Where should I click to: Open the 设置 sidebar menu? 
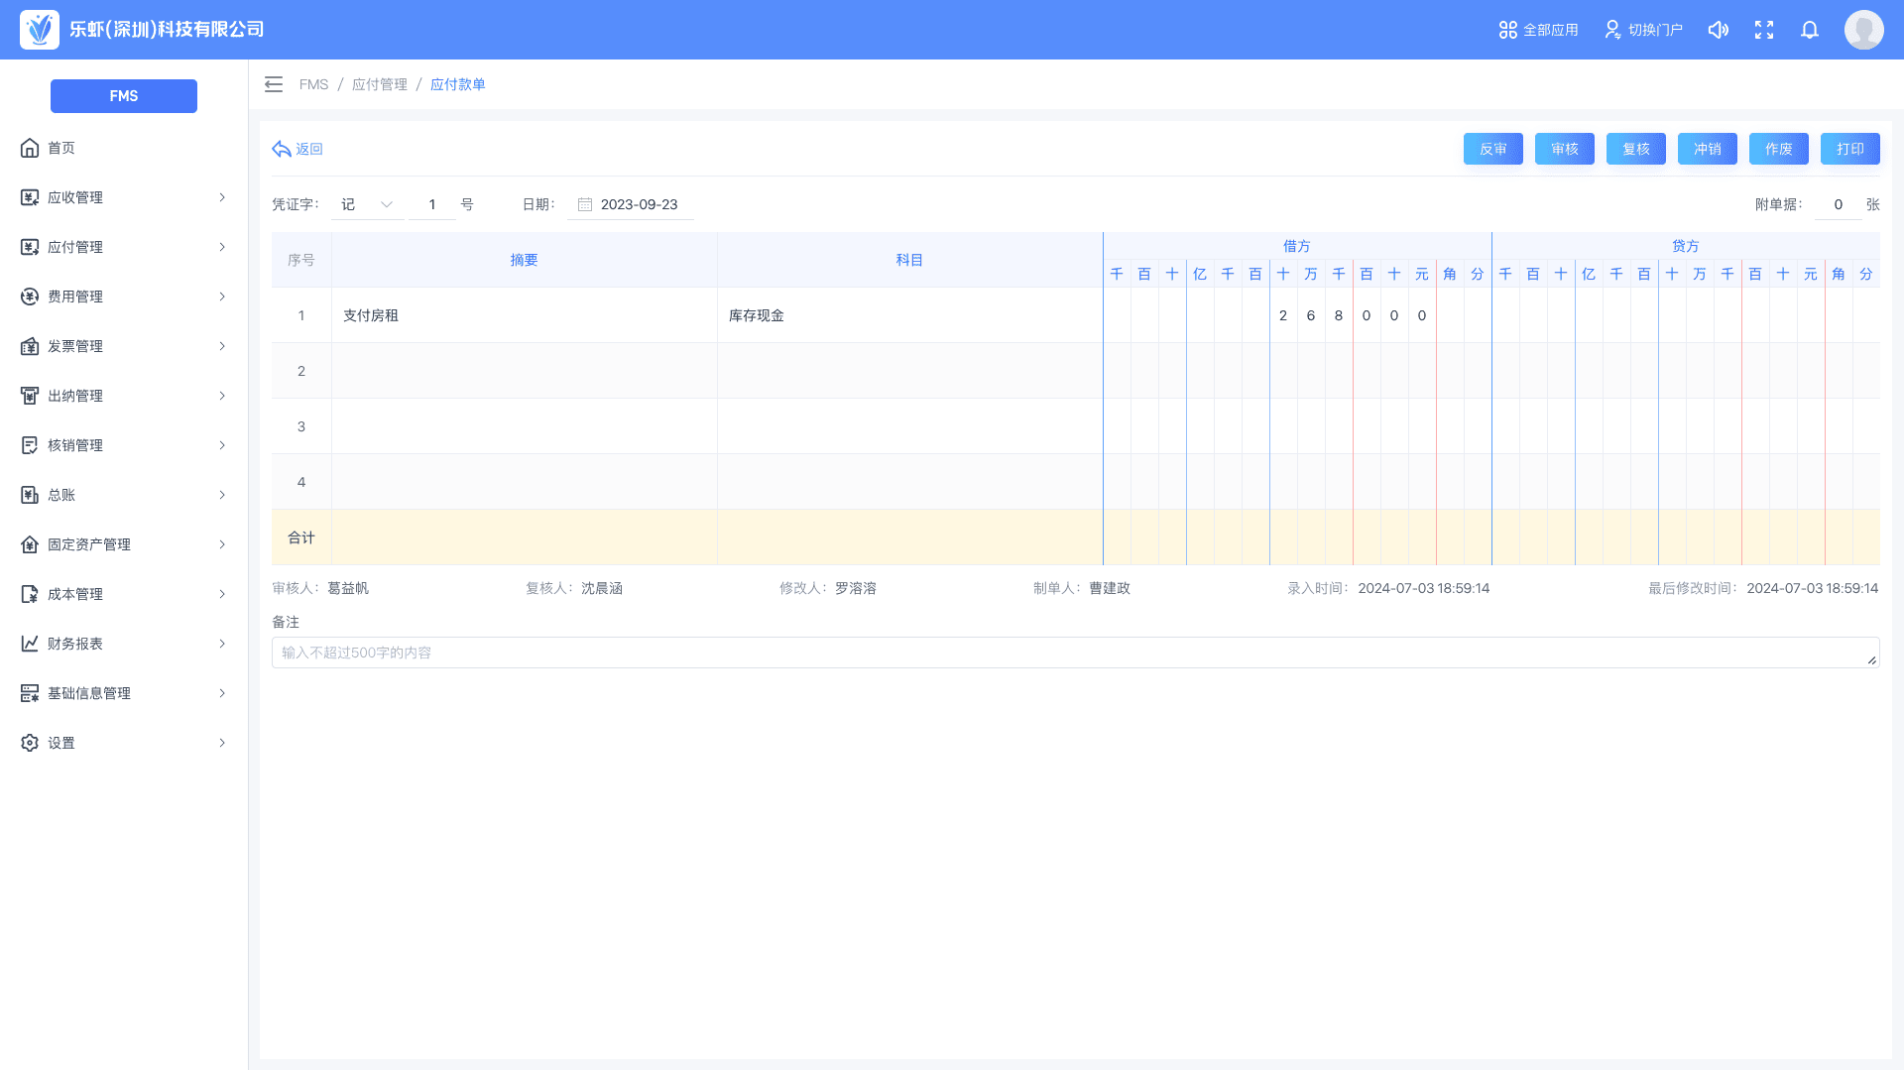click(124, 743)
